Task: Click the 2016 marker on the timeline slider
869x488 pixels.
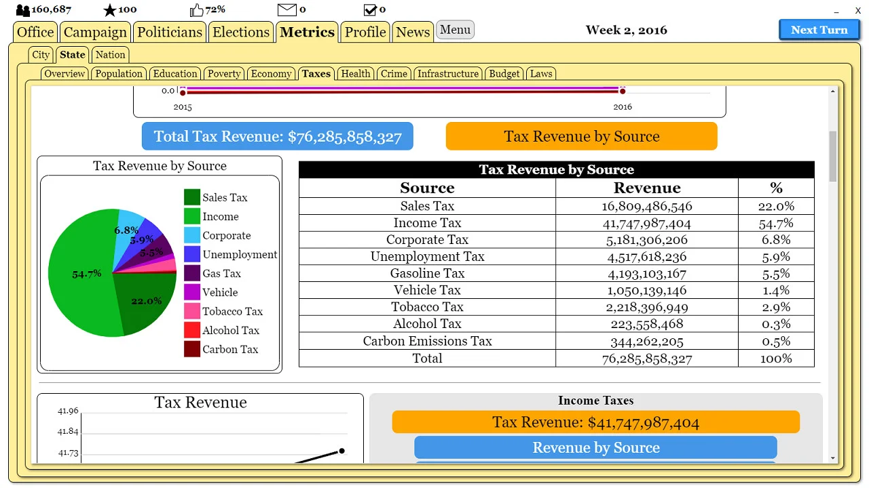Action: [623, 90]
